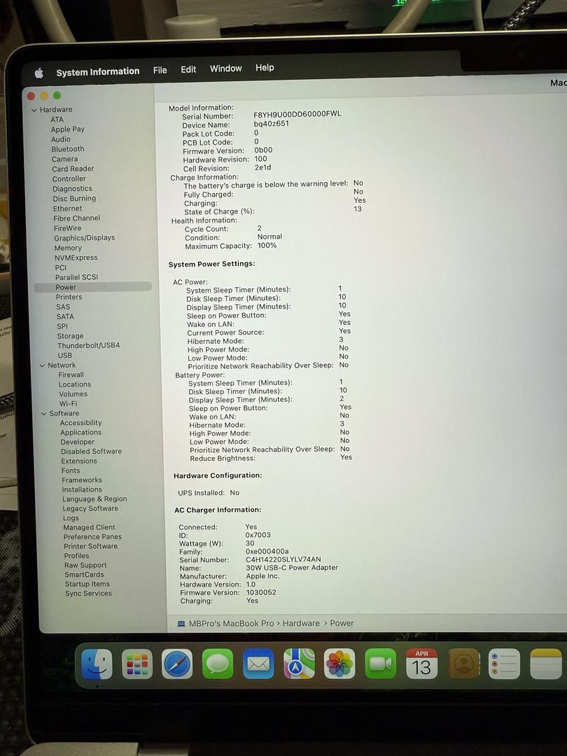Screen dimensions: 567x756
Task: Select Wi-Fi under Network in sidebar
Action: (x=68, y=404)
